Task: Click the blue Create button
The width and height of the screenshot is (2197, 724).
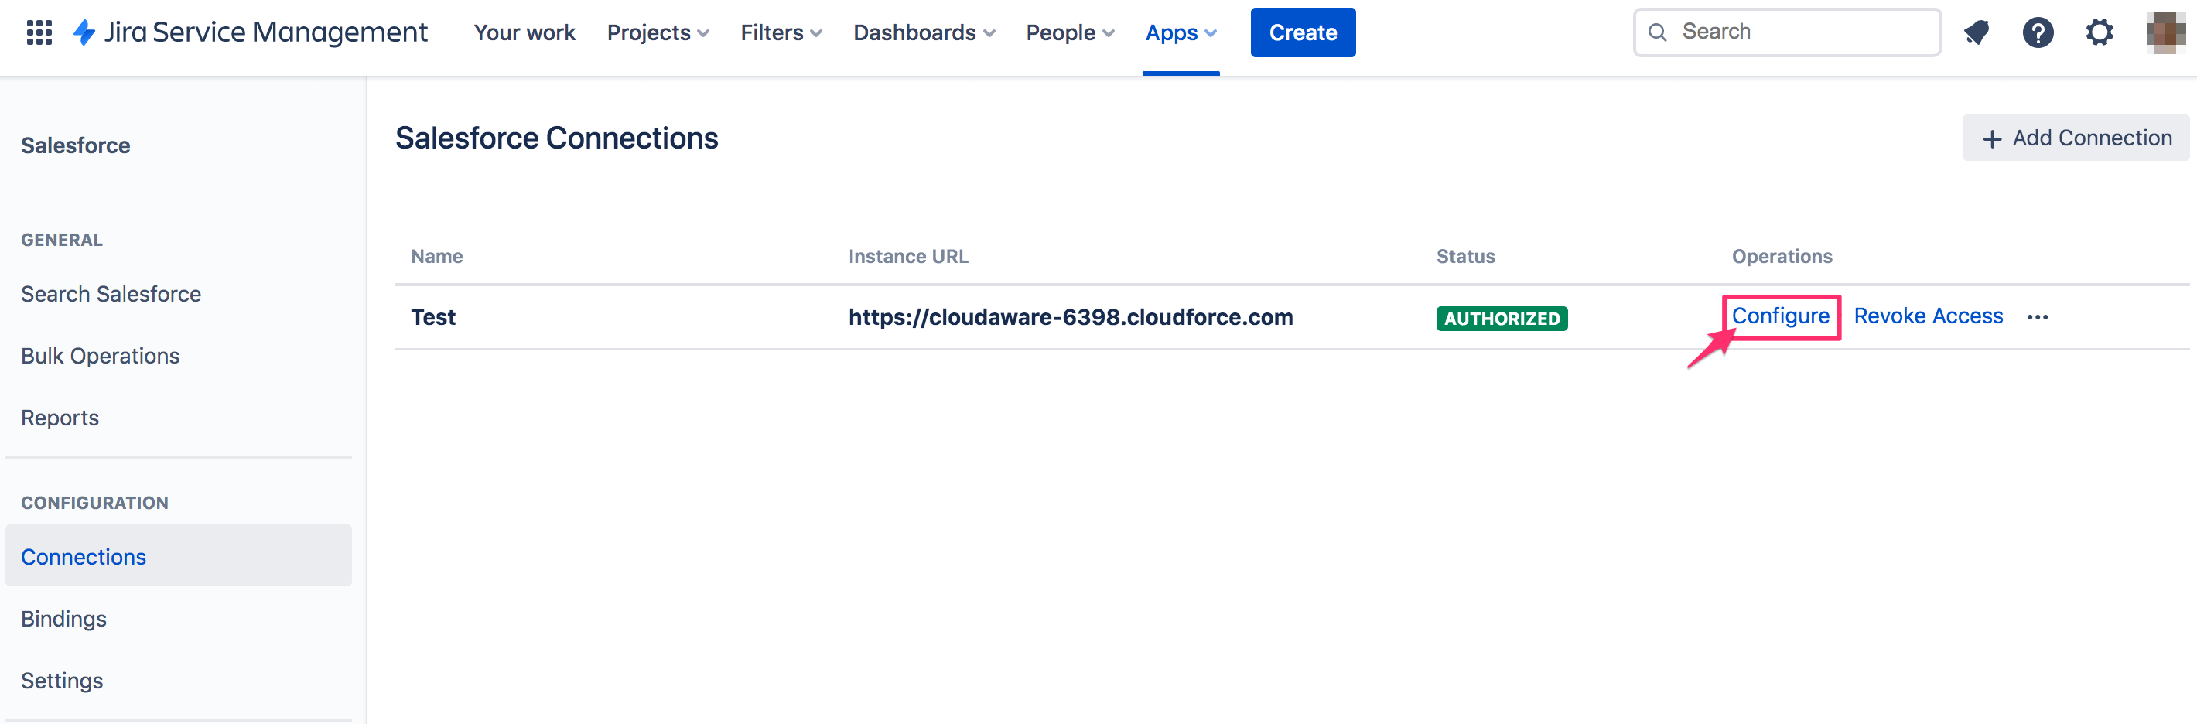Action: pyautogui.click(x=1302, y=32)
